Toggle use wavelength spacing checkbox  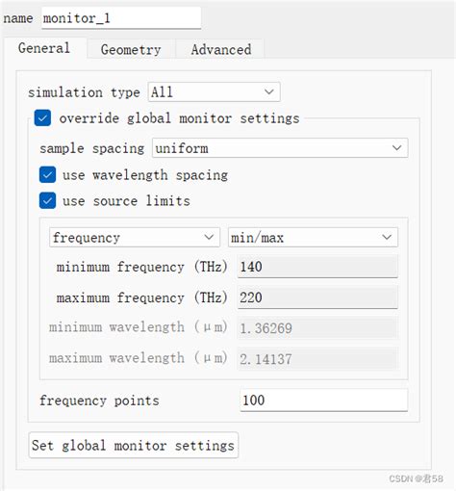pyautogui.click(x=47, y=175)
